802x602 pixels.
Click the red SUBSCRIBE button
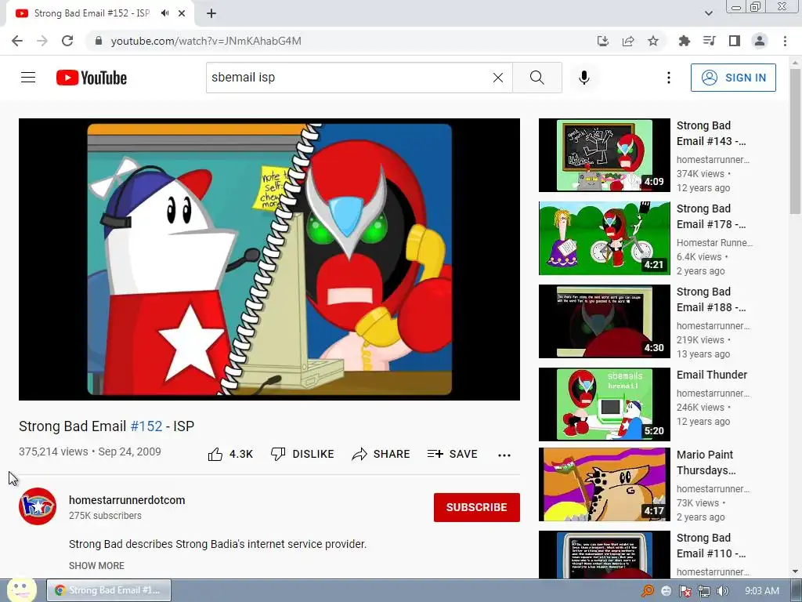coord(477,507)
